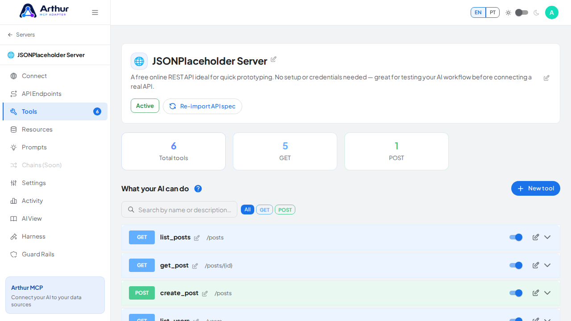Click the Tools count badge showing 6

97,111
